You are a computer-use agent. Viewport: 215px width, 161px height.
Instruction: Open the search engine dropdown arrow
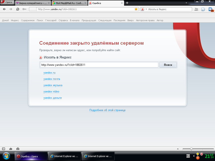tap(146, 9)
